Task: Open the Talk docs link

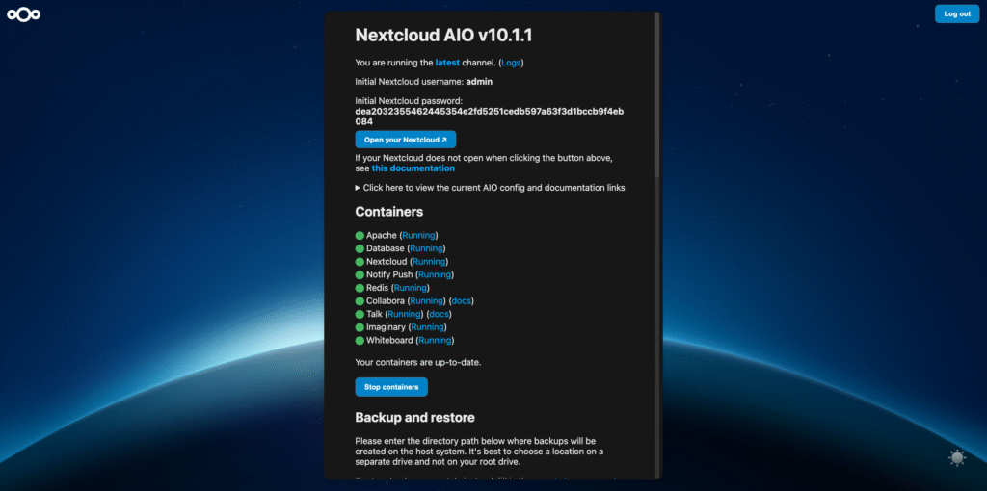Action: (x=440, y=314)
